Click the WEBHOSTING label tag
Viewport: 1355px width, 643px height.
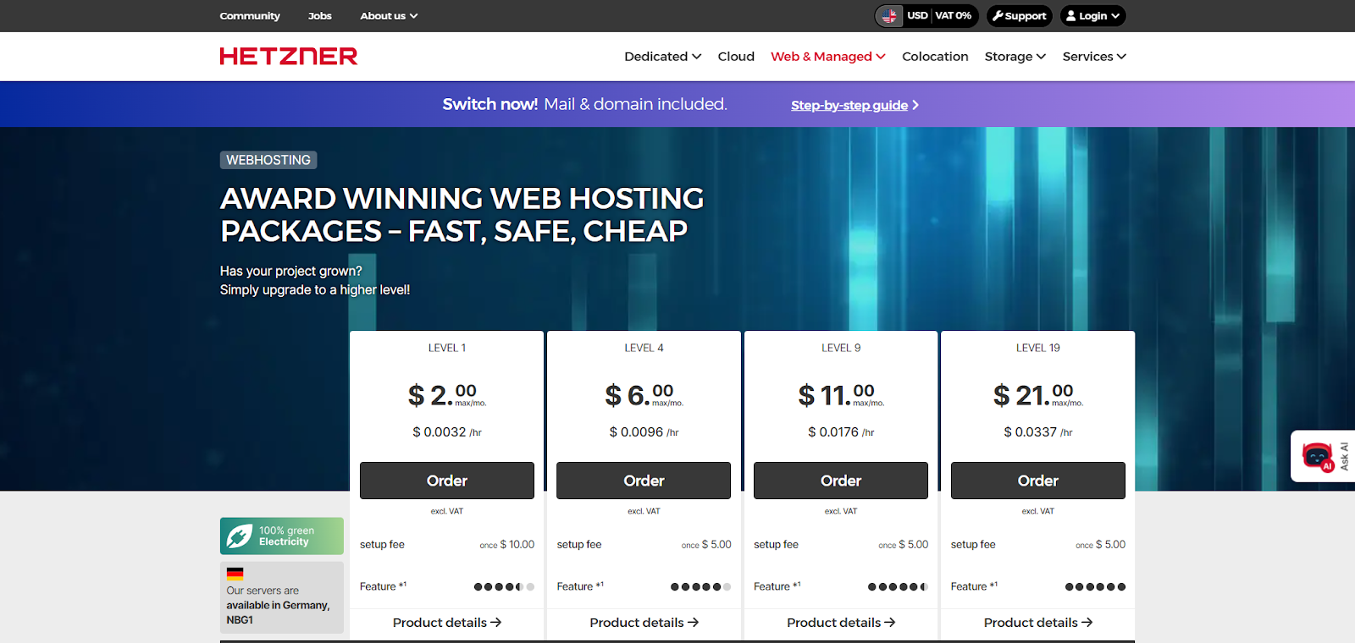pos(268,160)
